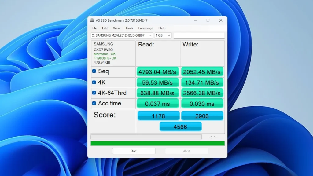This screenshot has height=176, width=313.
Task: Open the Tools menu
Action: [x=129, y=28]
